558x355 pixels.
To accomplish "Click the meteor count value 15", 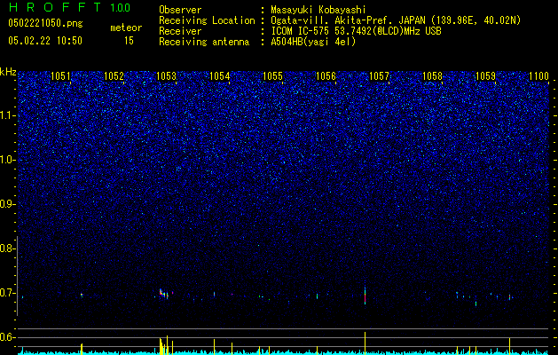I will coord(129,41).
